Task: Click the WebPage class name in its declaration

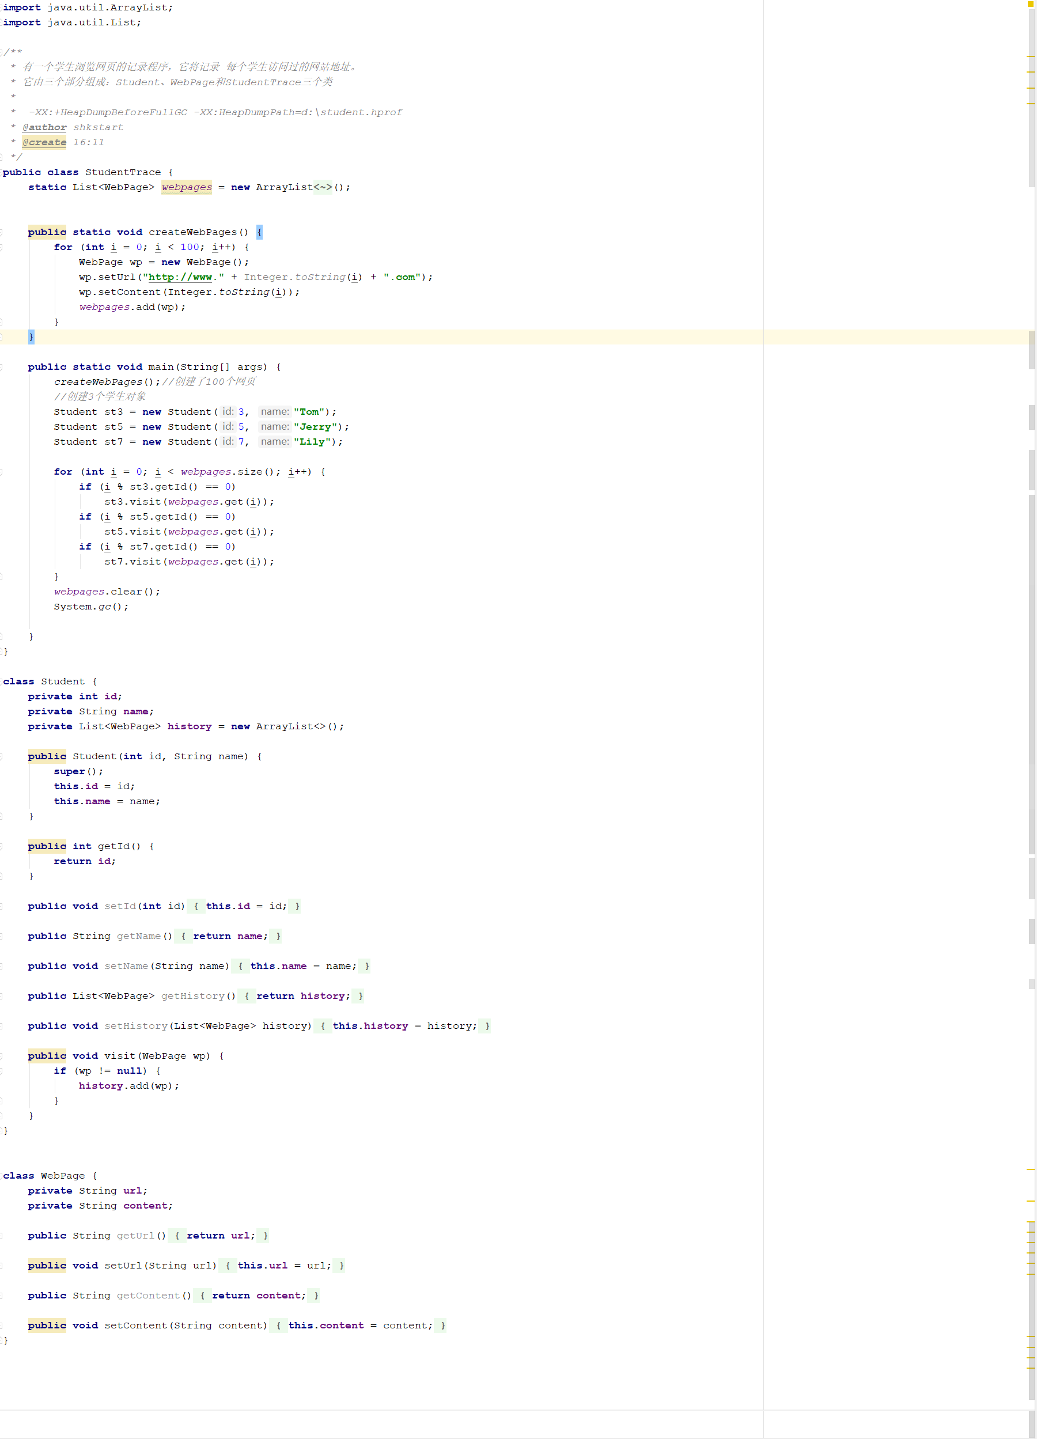Action: (63, 1176)
